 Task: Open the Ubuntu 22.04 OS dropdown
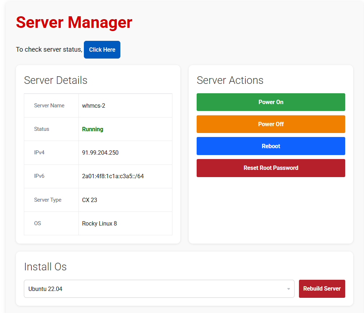(155, 289)
